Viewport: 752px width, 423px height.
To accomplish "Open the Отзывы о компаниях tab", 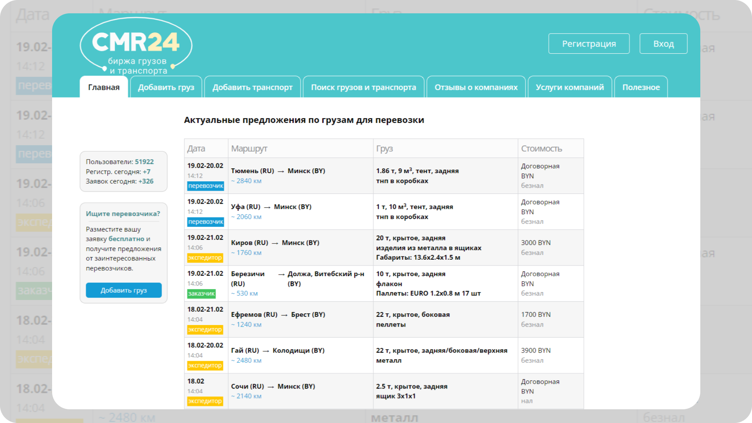I will click(x=476, y=87).
